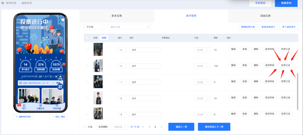
Task: Click the 我要发布 button
Action: pyautogui.click(x=286, y=3)
